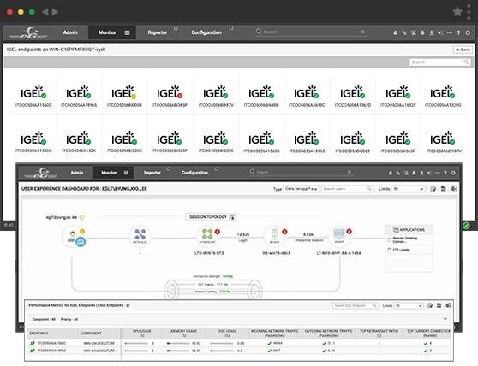
Task: Select Configuration tab in dashboard window
Action: (x=194, y=173)
